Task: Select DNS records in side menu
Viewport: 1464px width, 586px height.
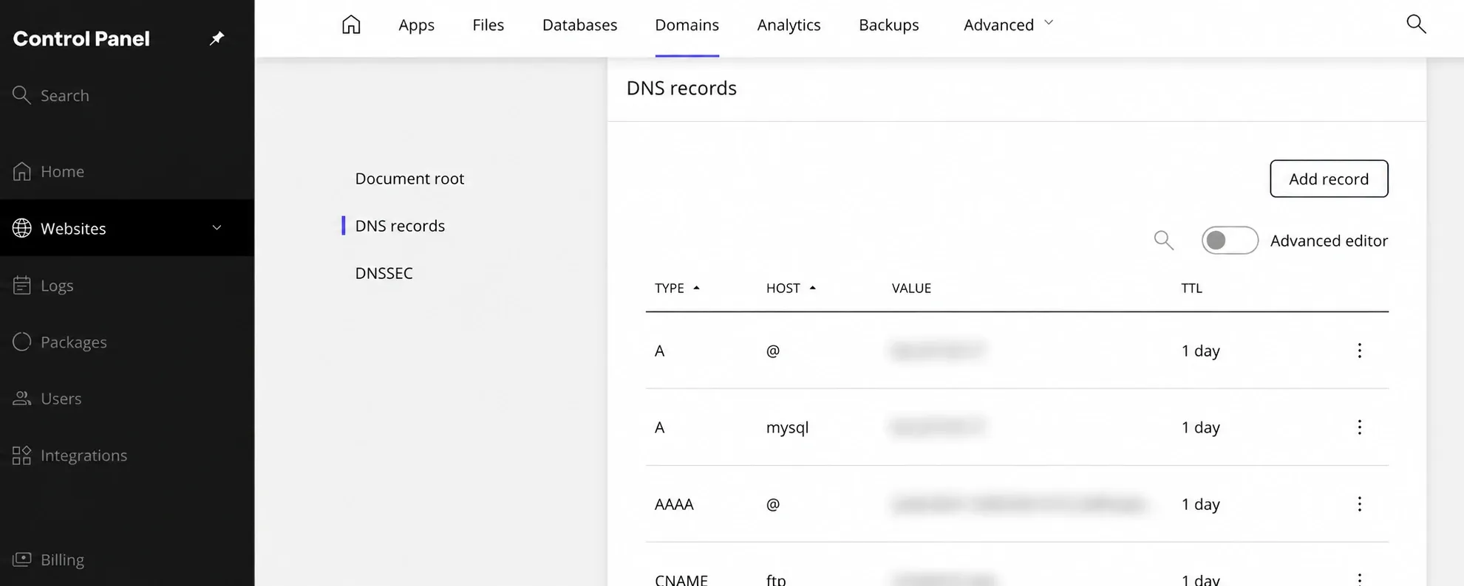Action: [400, 226]
